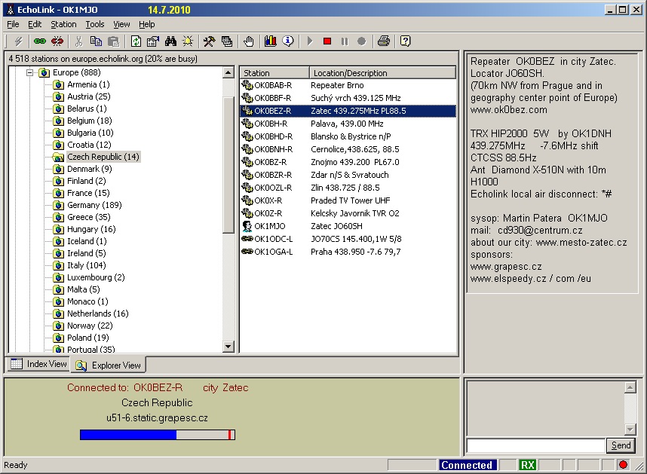This screenshot has height=474, width=647.
Task: Click the RX indicator in status bar
Action: [527, 465]
